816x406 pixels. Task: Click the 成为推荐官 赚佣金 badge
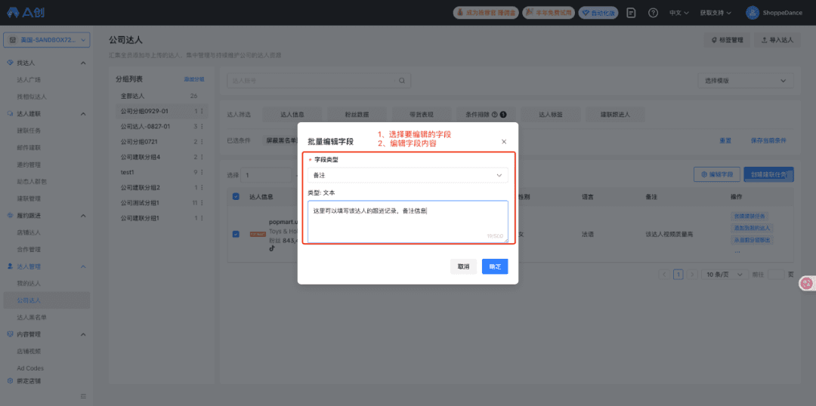[486, 13]
